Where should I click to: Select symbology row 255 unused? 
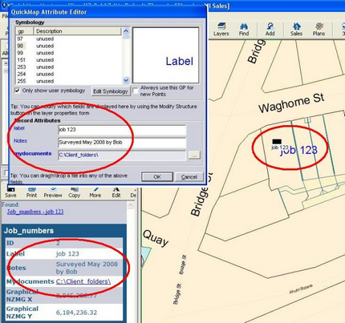point(69,81)
